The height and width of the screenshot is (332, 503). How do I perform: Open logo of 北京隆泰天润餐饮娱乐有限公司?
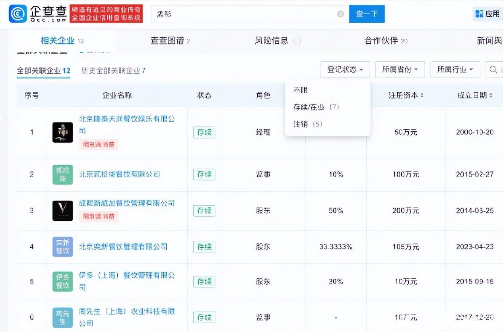[x=63, y=132]
